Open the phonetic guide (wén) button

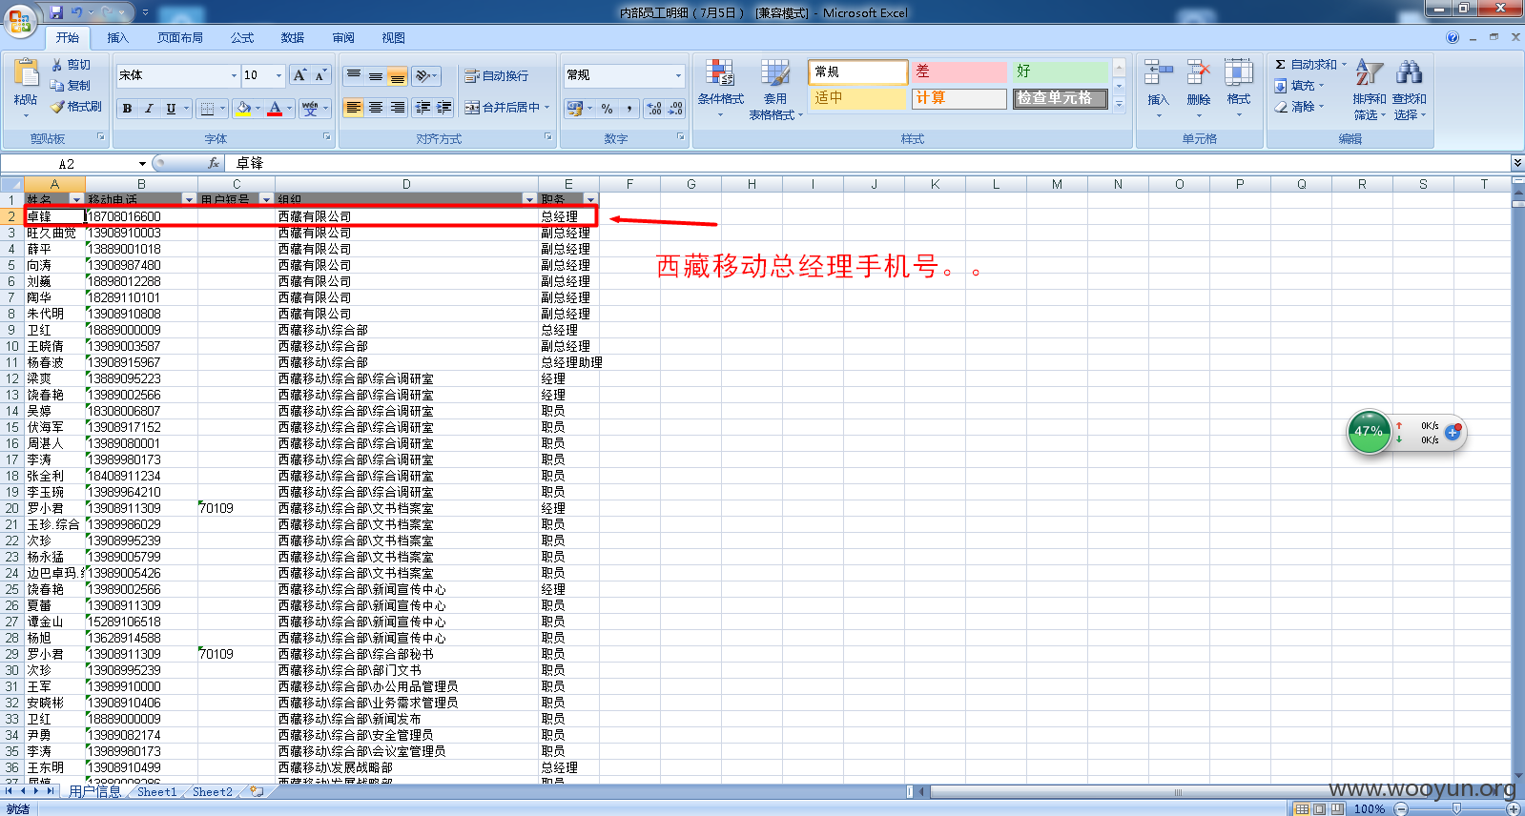click(310, 109)
